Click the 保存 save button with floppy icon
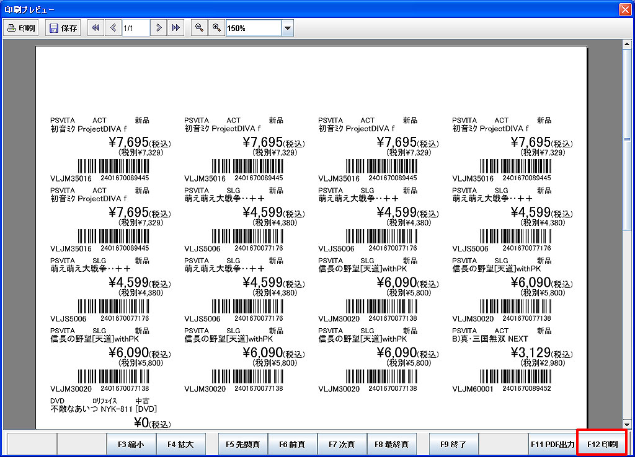The height and width of the screenshot is (457, 635). click(x=63, y=28)
